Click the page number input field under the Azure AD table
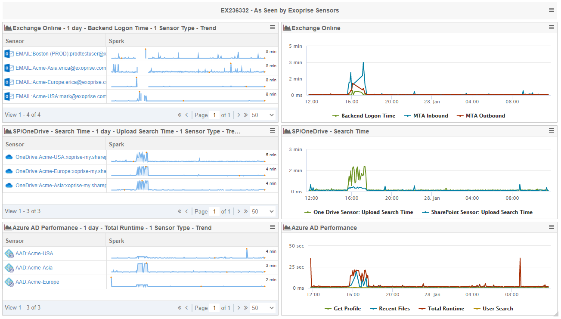The width and height of the screenshot is (561, 319). [214, 308]
